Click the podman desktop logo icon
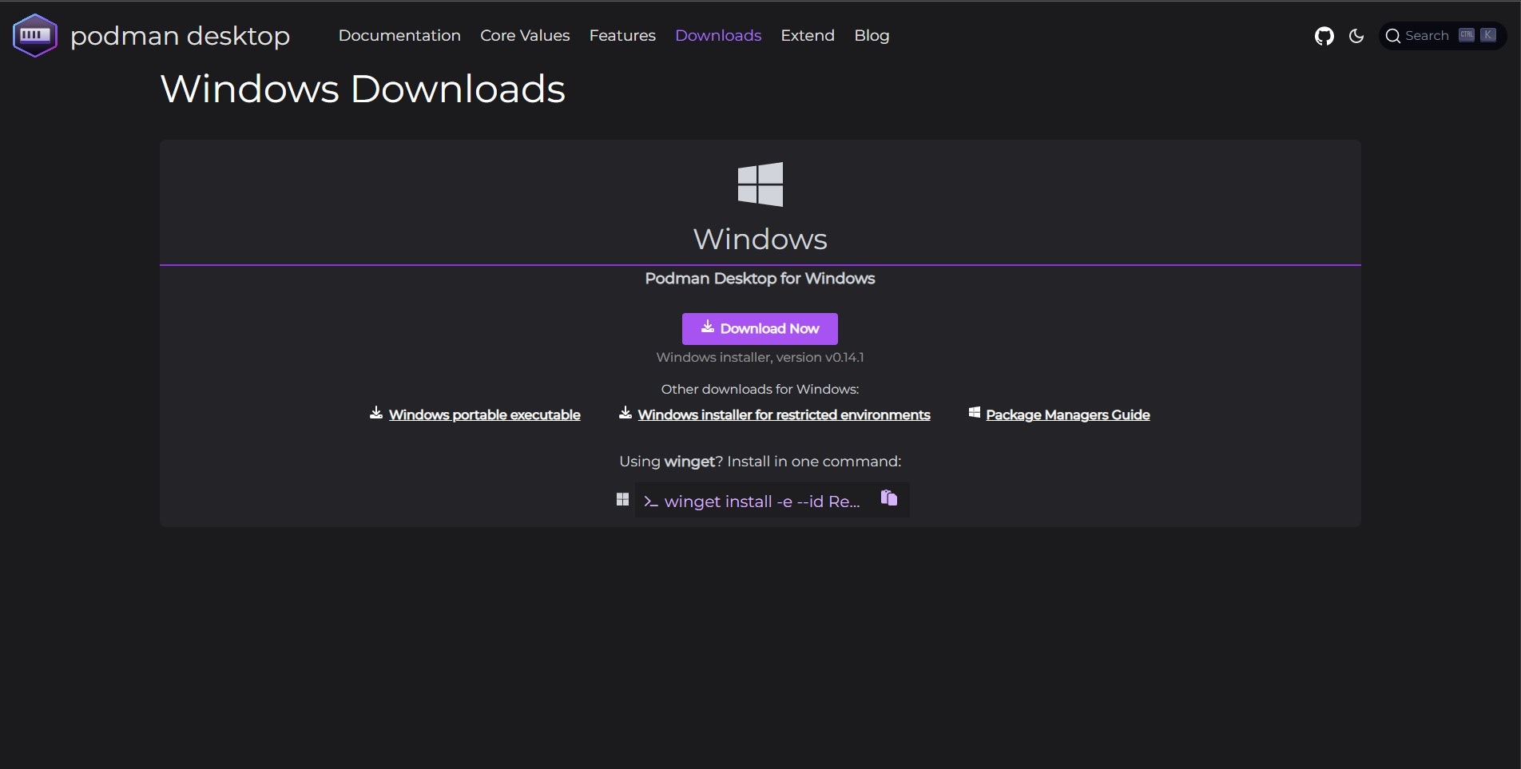 [34, 34]
